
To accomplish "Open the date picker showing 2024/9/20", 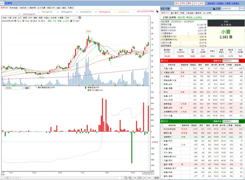I will point(230,9).
